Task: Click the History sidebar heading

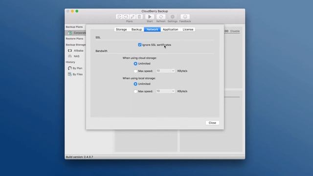Action: [70, 62]
